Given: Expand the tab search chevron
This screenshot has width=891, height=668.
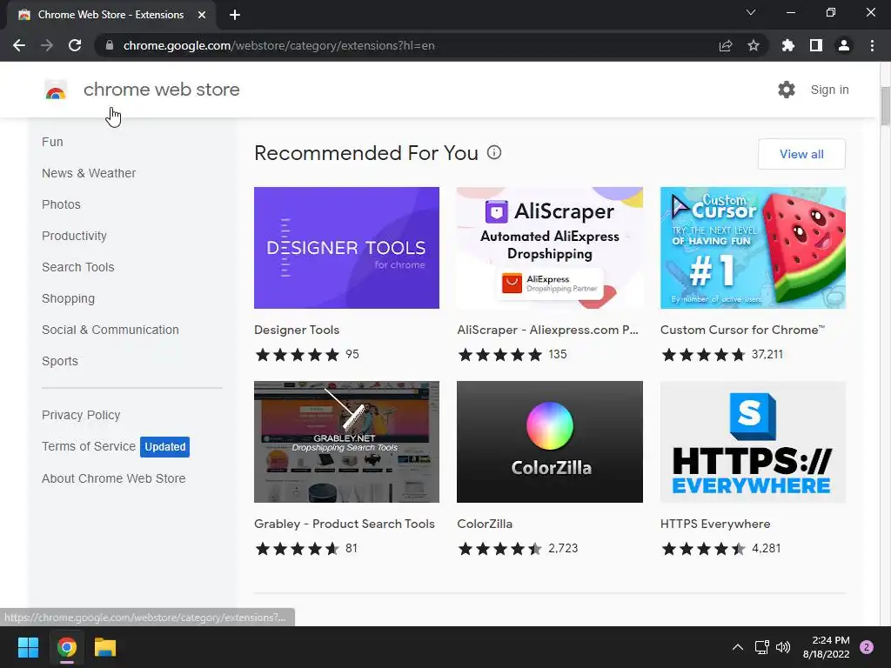Looking at the screenshot, I should [x=751, y=12].
